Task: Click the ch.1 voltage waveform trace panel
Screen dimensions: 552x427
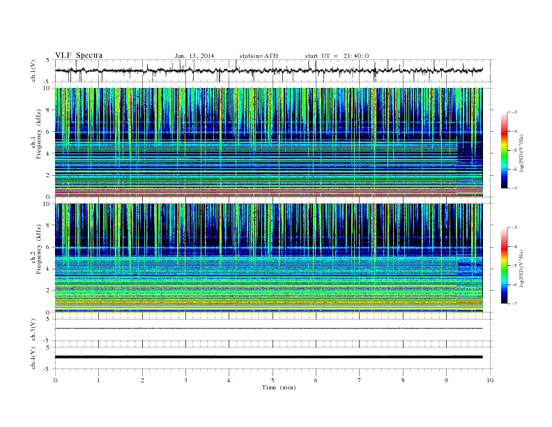Action: [273, 70]
